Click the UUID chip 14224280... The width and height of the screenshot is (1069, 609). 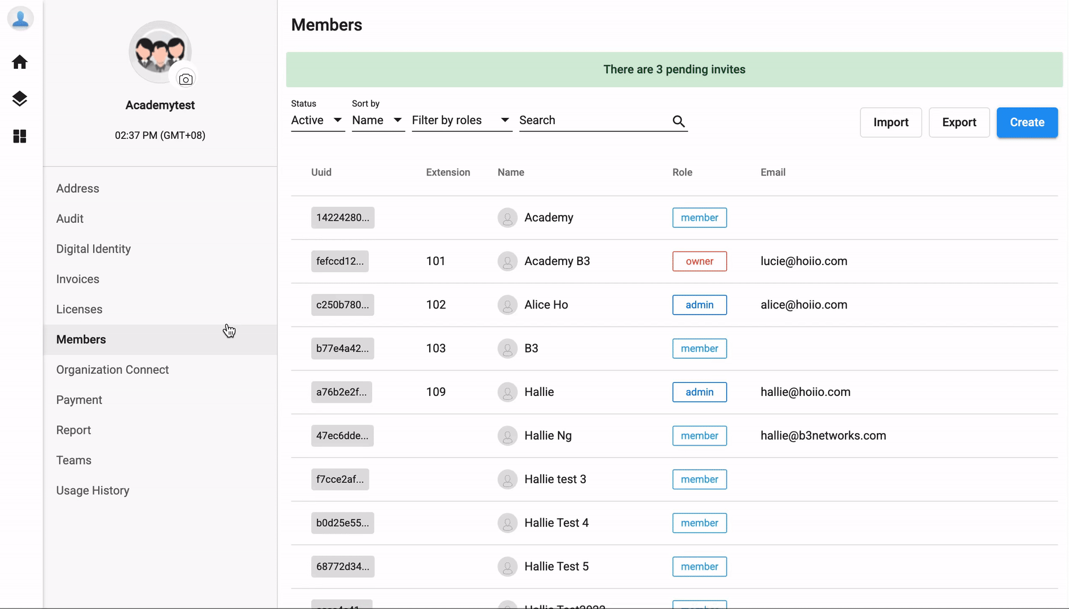pyautogui.click(x=343, y=218)
